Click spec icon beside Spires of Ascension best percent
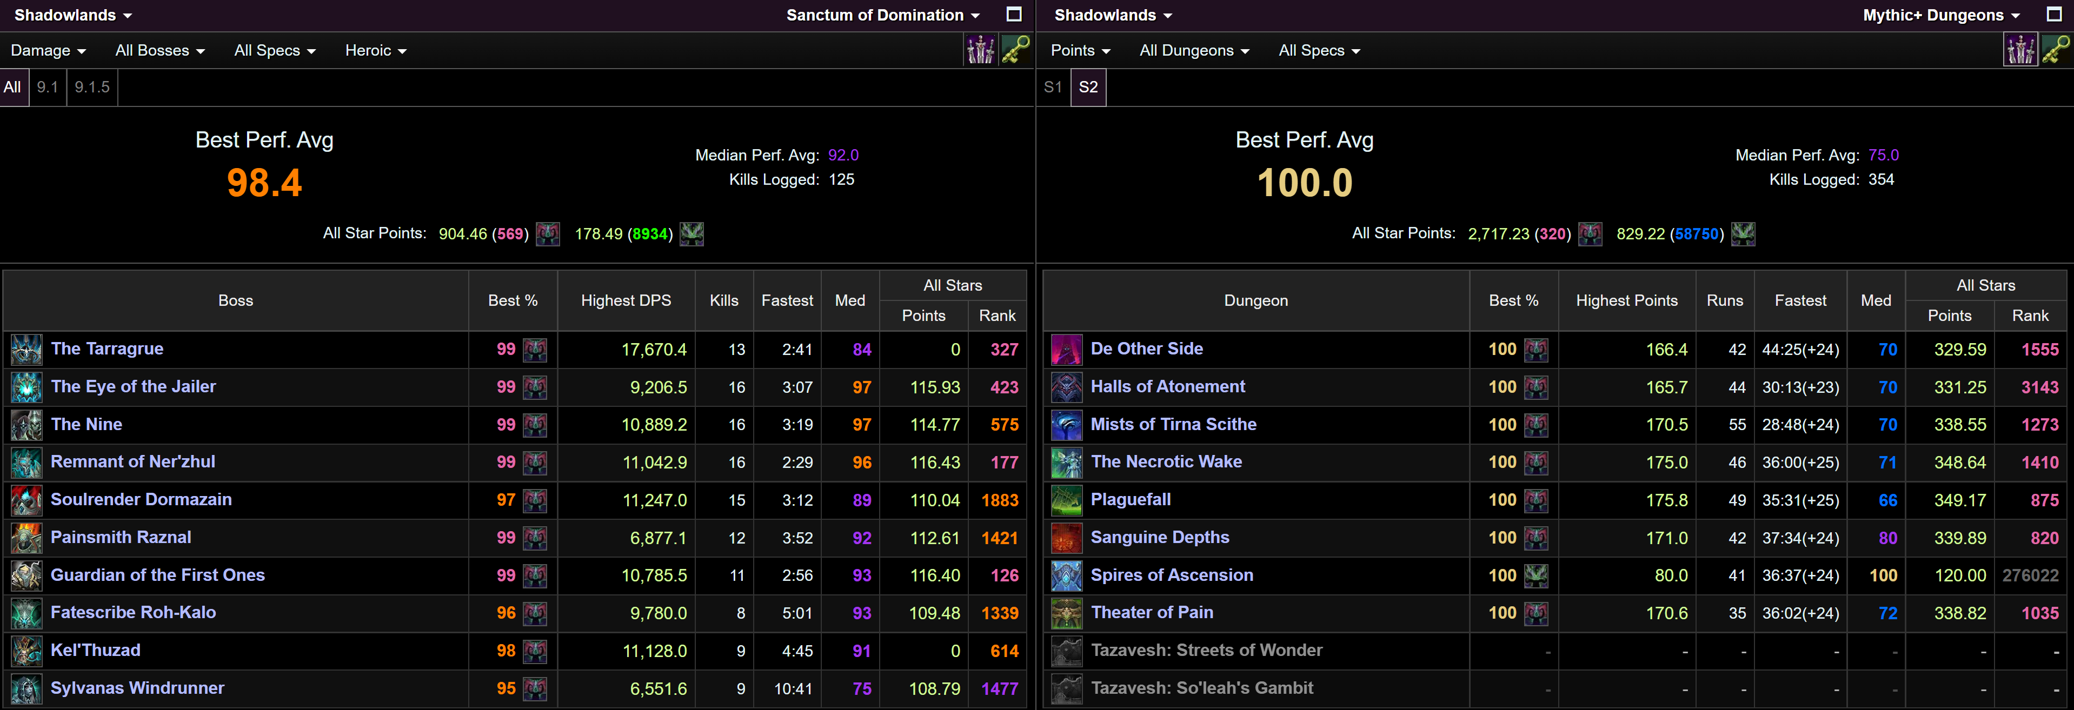The image size is (2074, 710). pos(1536,575)
